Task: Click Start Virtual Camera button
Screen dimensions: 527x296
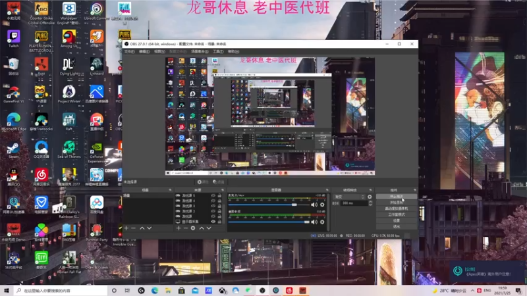Action: (x=397, y=209)
